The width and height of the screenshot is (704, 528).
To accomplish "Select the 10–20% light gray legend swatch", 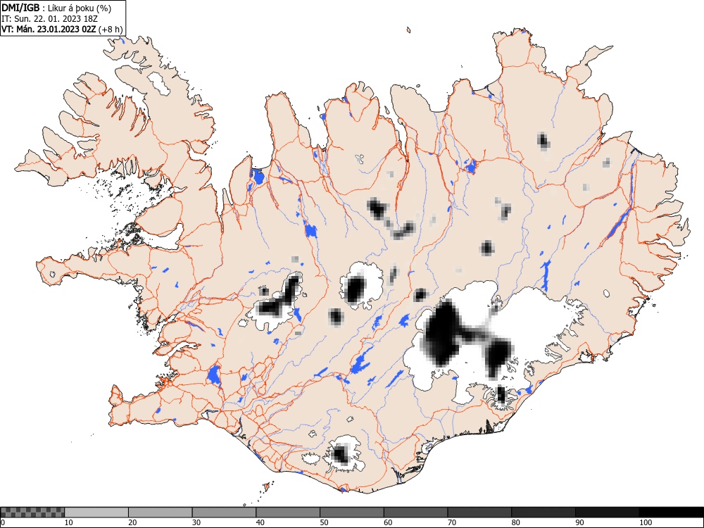I will [x=96, y=513].
